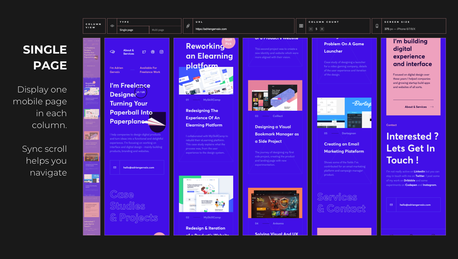This screenshot has height=259, width=458.
Task: Click the link icon beside URL
Action: click(188, 26)
